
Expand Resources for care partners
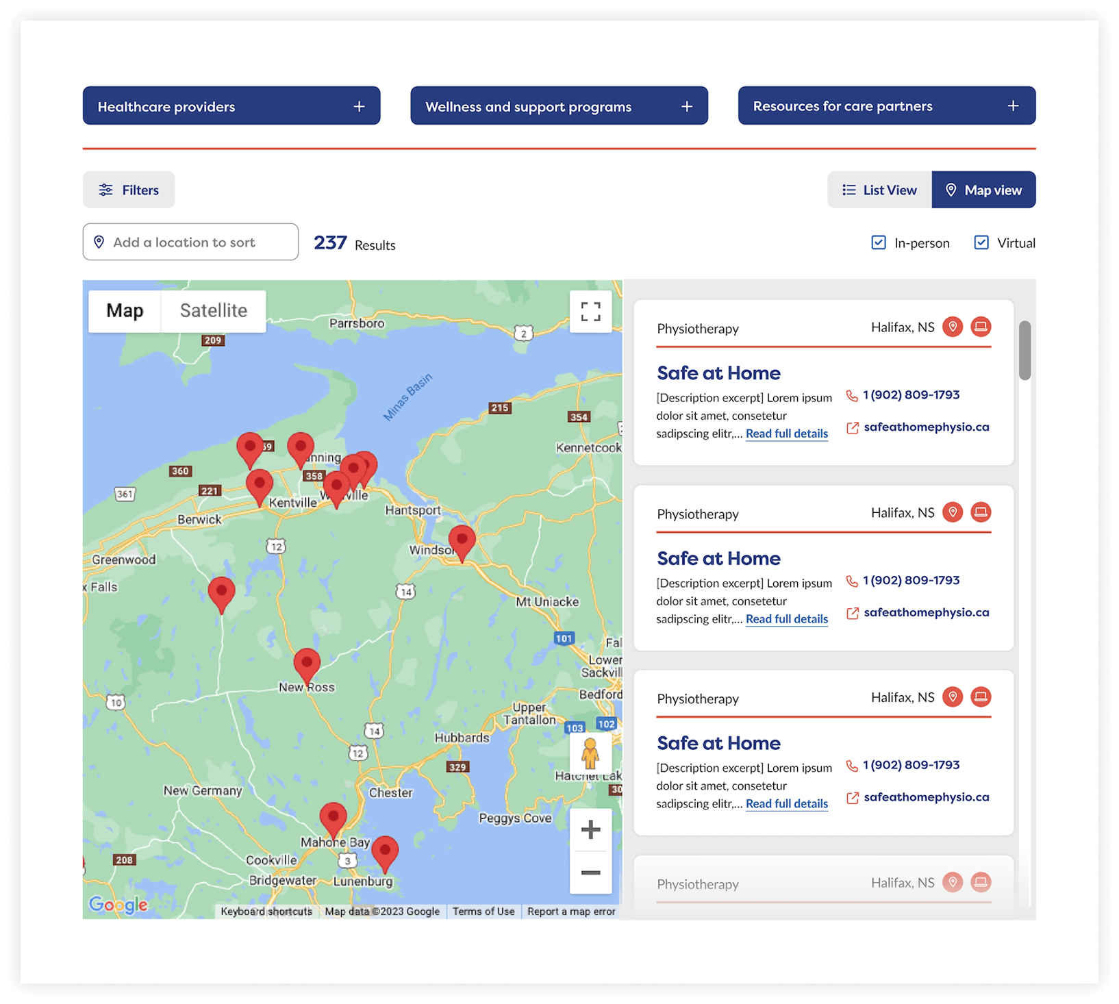(x=886, y=105)
